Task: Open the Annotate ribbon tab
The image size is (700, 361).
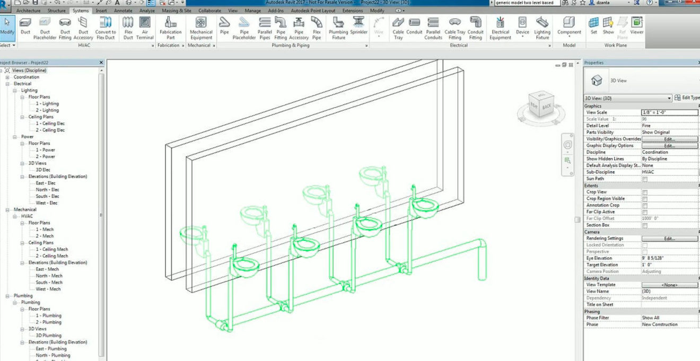Action: pyautogui.click(x=123, y=10)
